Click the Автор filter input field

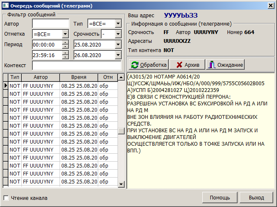(x=50, y=24)
